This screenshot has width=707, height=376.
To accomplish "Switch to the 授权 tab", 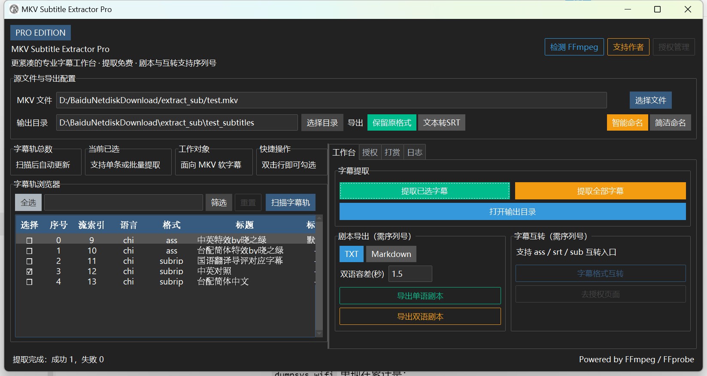I will point(370,152).
